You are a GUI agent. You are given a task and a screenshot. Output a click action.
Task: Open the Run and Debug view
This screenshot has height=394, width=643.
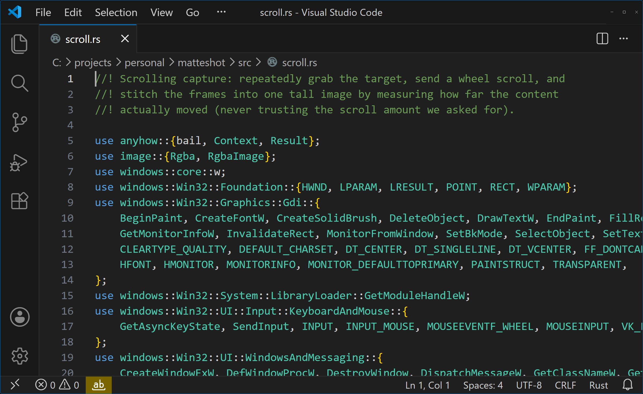point(19,163)
